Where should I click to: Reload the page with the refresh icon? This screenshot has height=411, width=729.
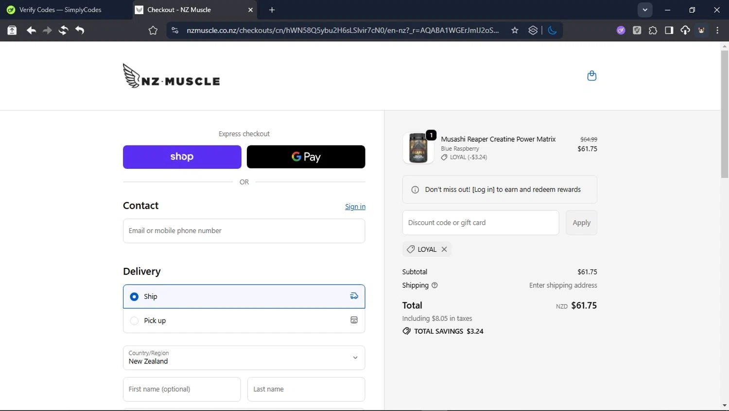[x=63, y=30]
